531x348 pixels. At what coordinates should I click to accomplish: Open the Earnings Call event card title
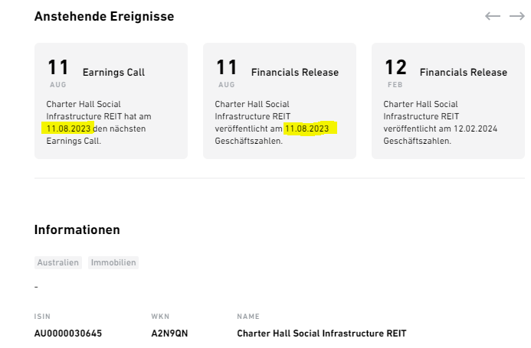(113, 73)
